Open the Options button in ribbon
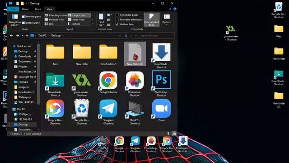Screen dimensions: 289x163 pyautogui.click(x=167, y=19)
